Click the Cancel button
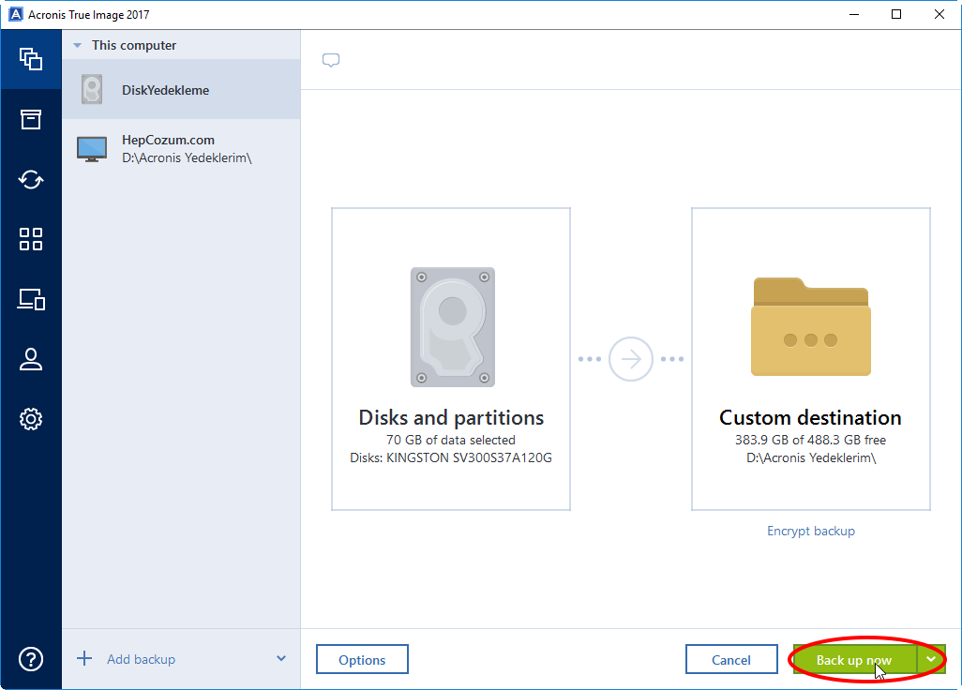Image resolution: width=962 pixels, height=690 pixels. [731, 659]
